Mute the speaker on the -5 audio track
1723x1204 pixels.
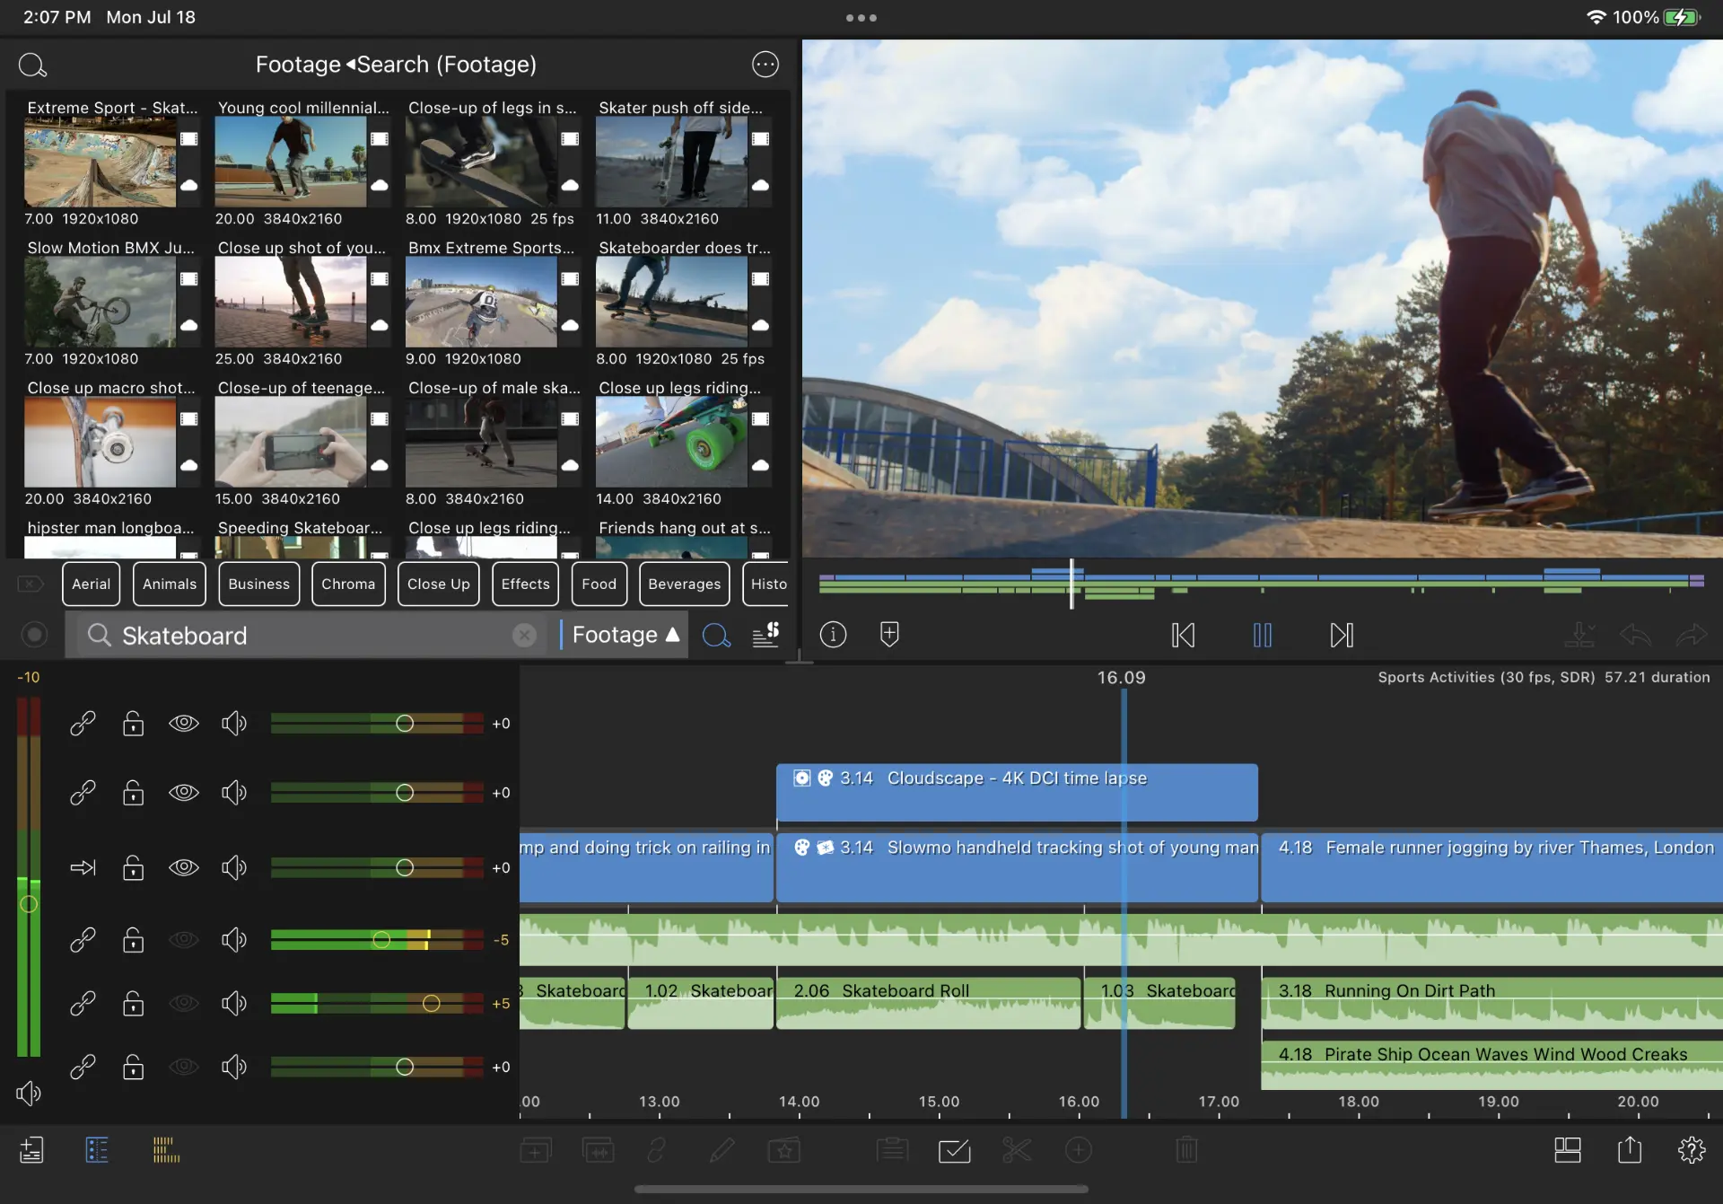[233, 940]
